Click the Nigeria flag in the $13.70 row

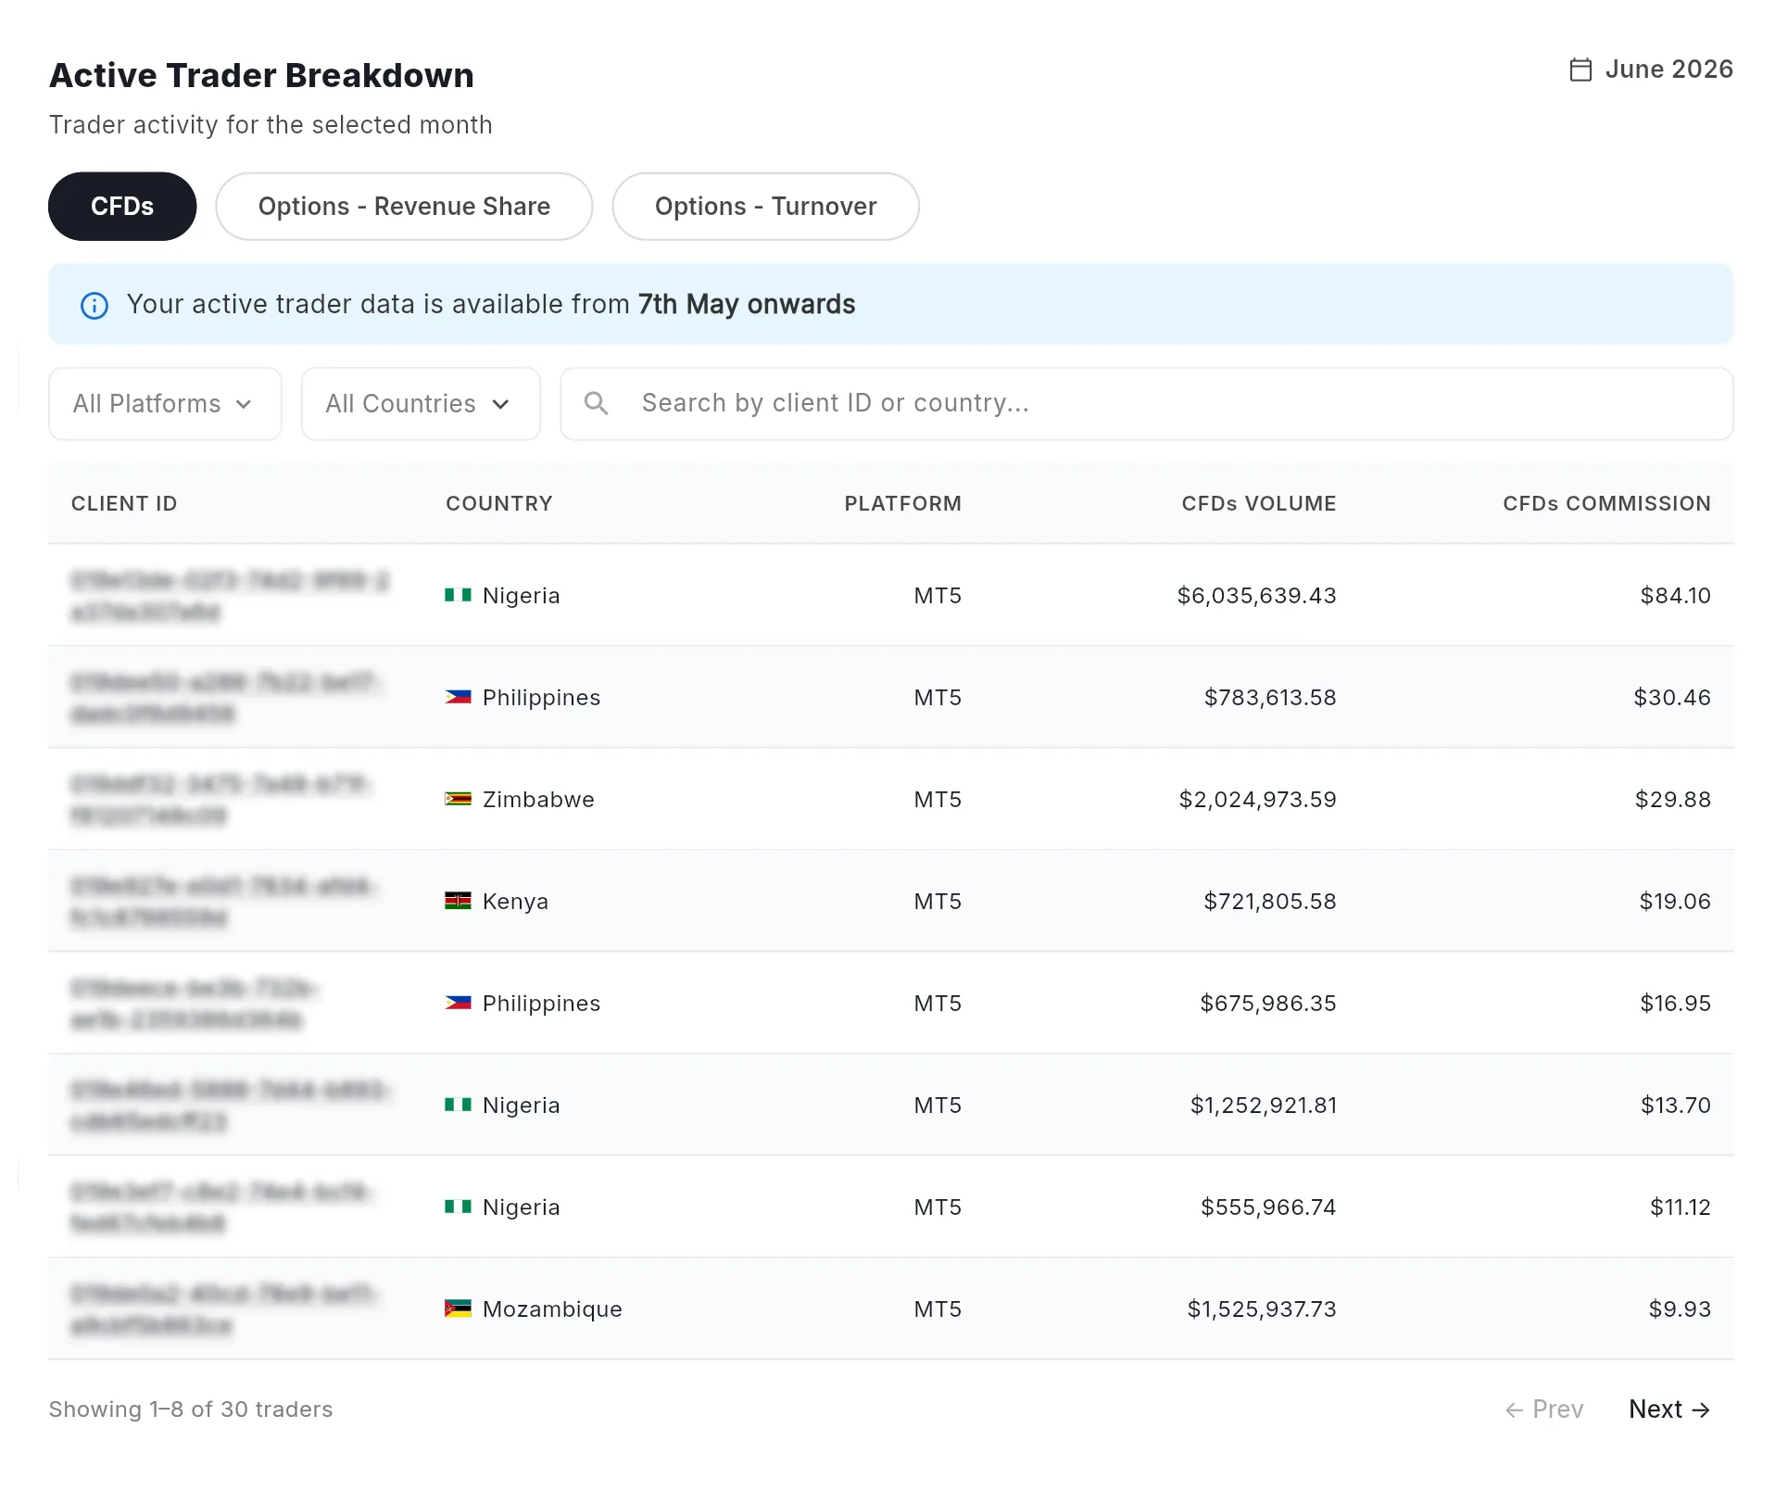click(458, 1105)
